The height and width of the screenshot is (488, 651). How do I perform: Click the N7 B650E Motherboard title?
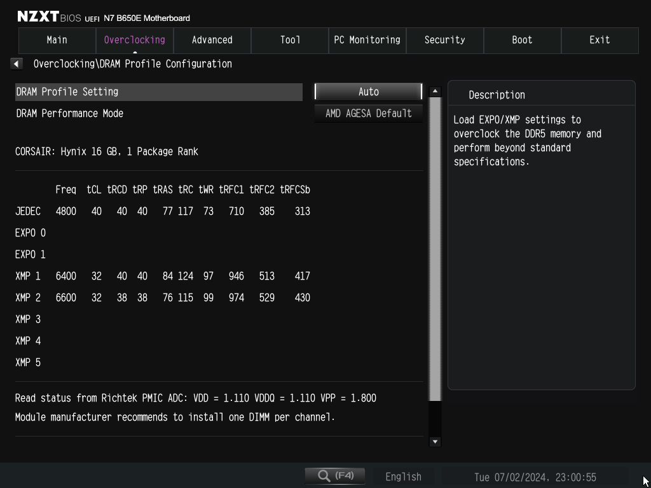click(147, 18)
